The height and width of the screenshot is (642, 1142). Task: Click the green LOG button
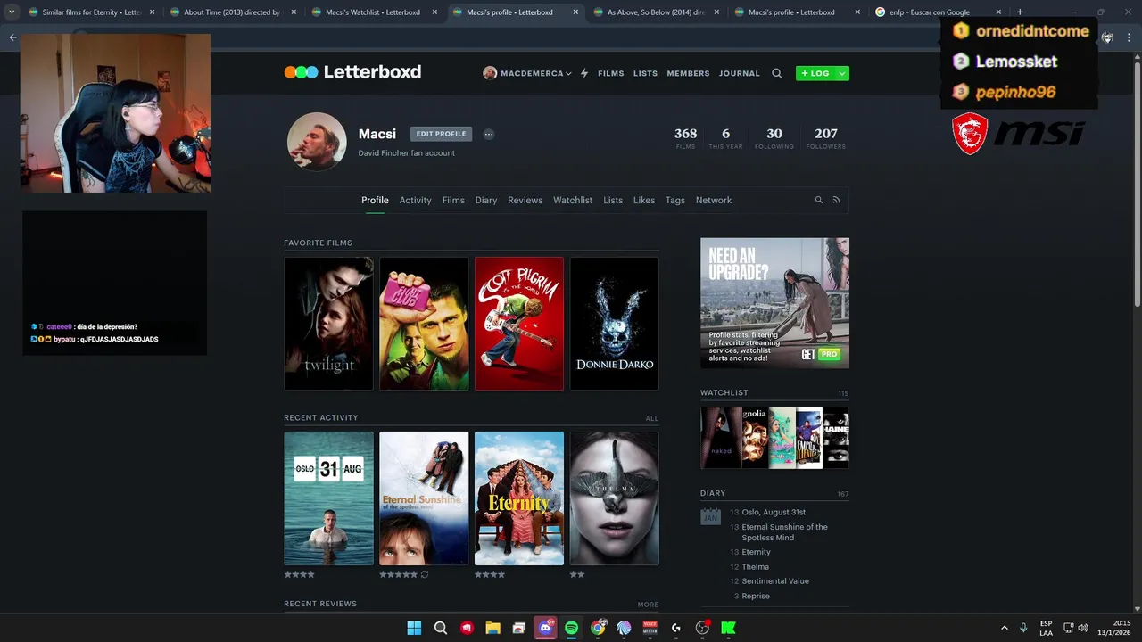click(x=815, y=73)
